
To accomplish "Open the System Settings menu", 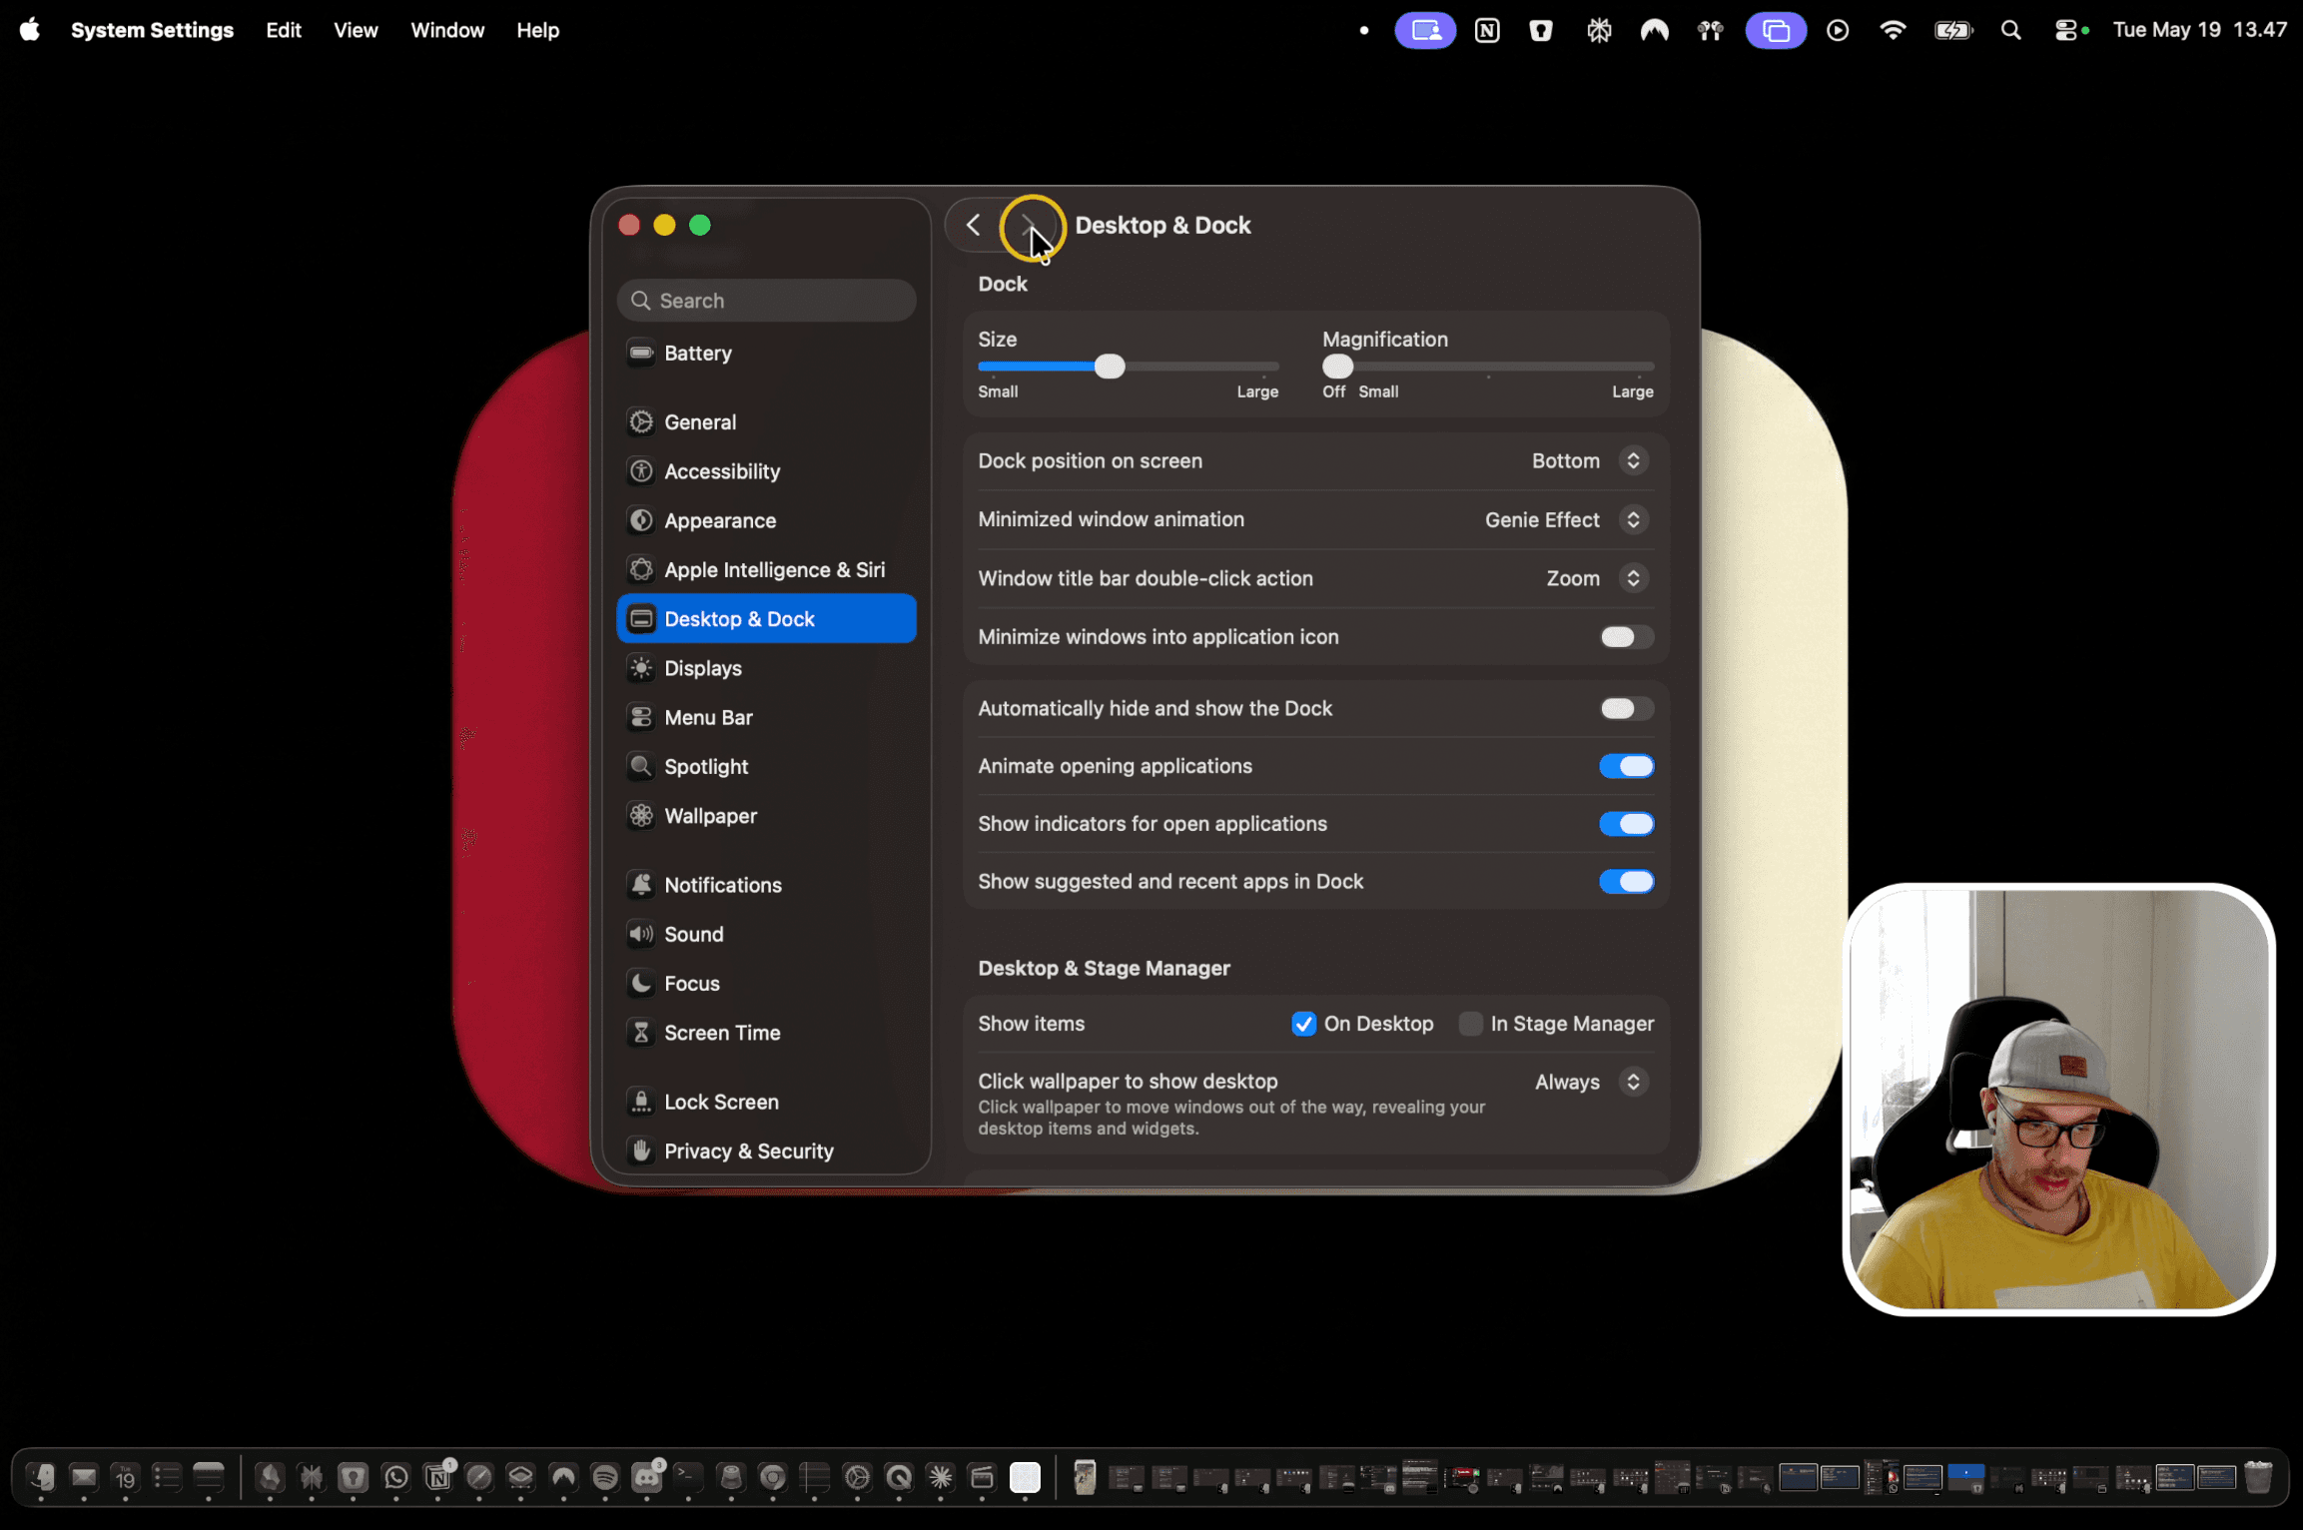I will coord(152,31).
